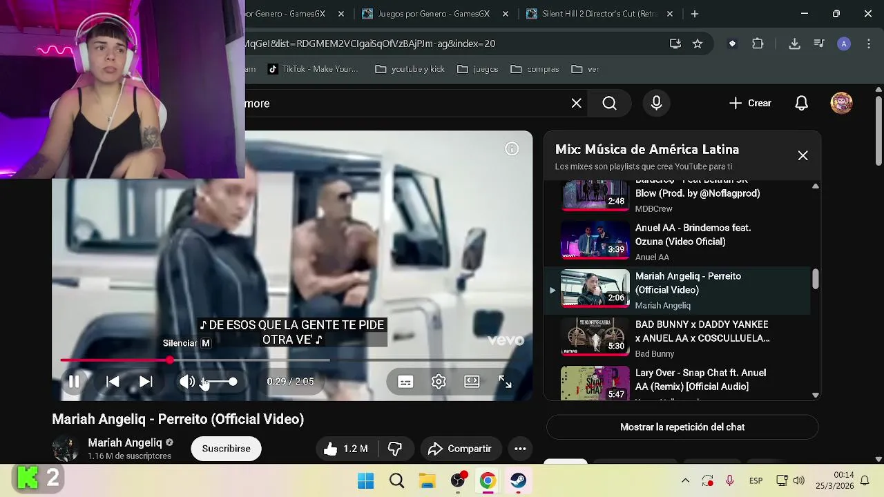Open the Compartir share dialog
This screenshot has height=497, width=884.
click(460, 449)
